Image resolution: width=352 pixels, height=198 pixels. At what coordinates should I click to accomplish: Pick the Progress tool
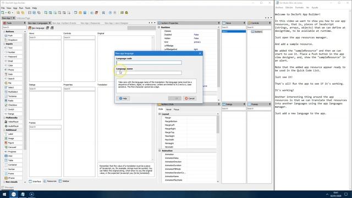coord(13,152)
